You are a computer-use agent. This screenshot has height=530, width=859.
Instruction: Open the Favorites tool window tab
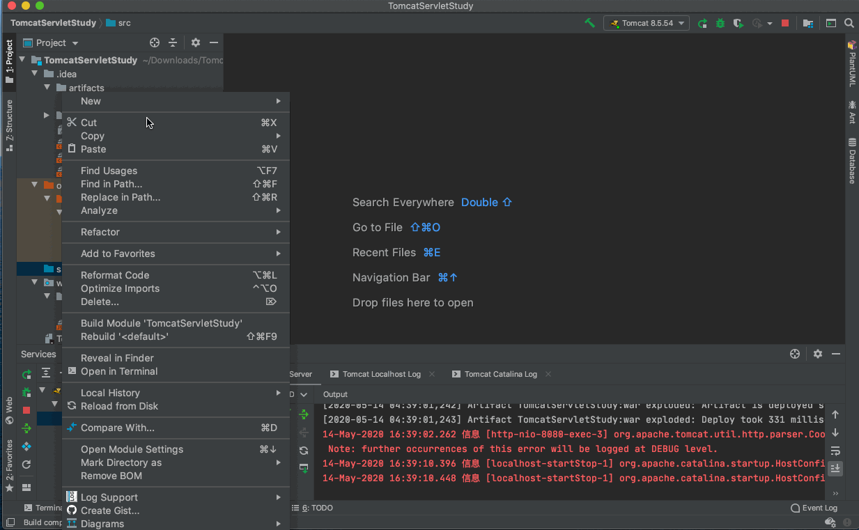(x=9, y=466)
